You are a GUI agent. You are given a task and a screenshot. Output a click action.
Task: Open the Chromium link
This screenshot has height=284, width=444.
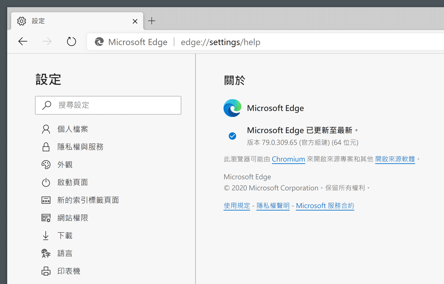point(288,159)
